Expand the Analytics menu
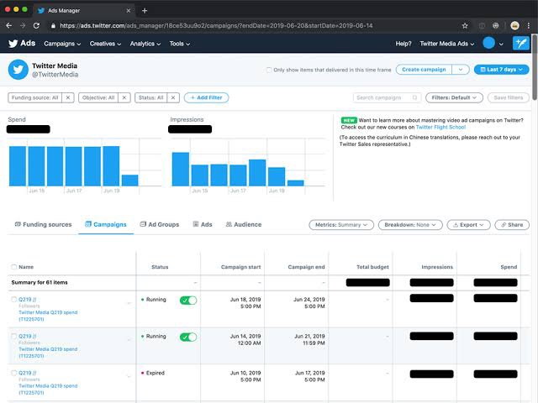This screenshot has height=403, width=538. tap(145, 44)
